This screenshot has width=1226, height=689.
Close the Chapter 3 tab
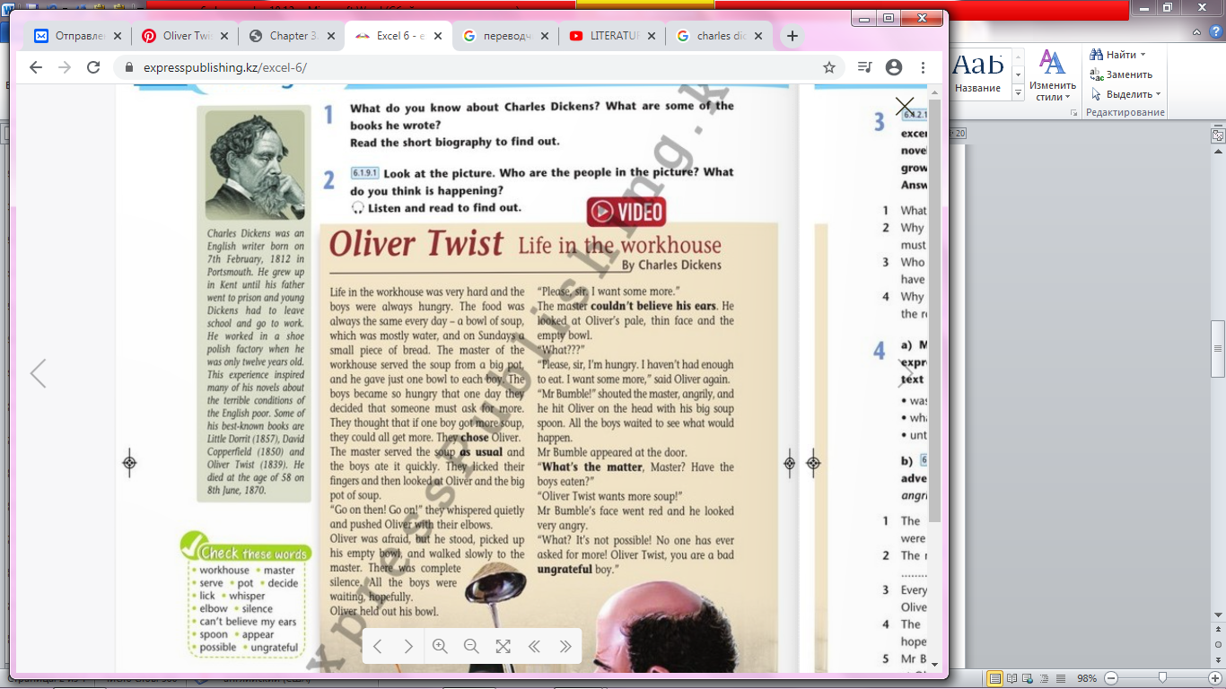pos(331,36)
